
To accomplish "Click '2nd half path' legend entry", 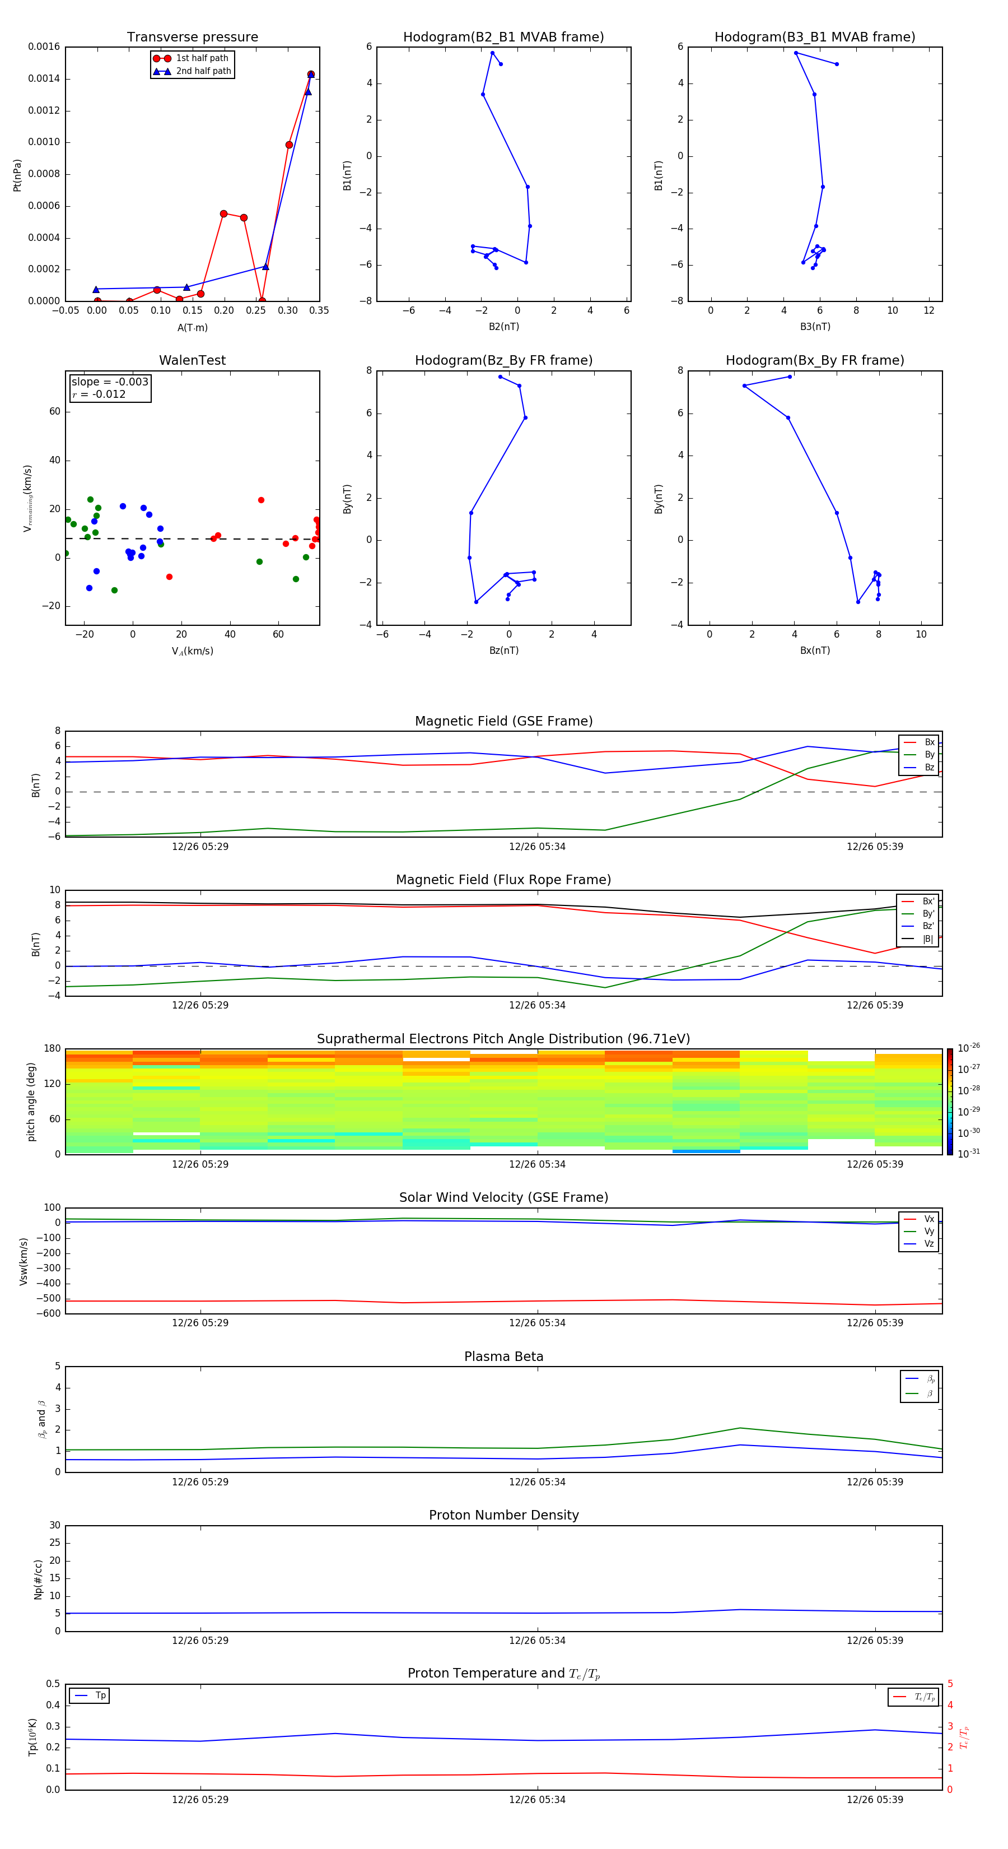I will point(192,71).
